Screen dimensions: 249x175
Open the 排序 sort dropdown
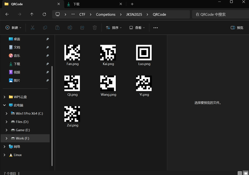click(114, 28)
